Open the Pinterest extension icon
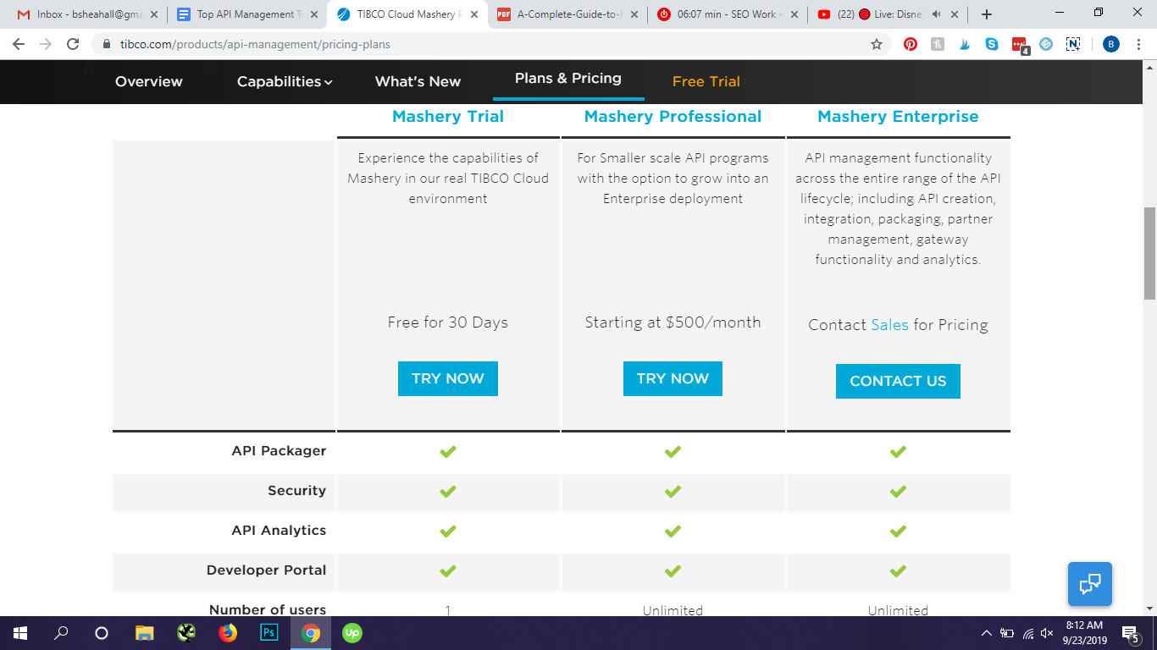The height and width of the screenshot is (650, 1157). click(911, 44)
